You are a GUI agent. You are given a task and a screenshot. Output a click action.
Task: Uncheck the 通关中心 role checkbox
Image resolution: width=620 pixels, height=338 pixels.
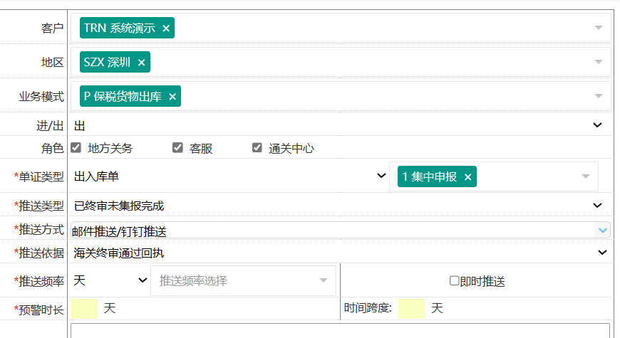(257, 148)
